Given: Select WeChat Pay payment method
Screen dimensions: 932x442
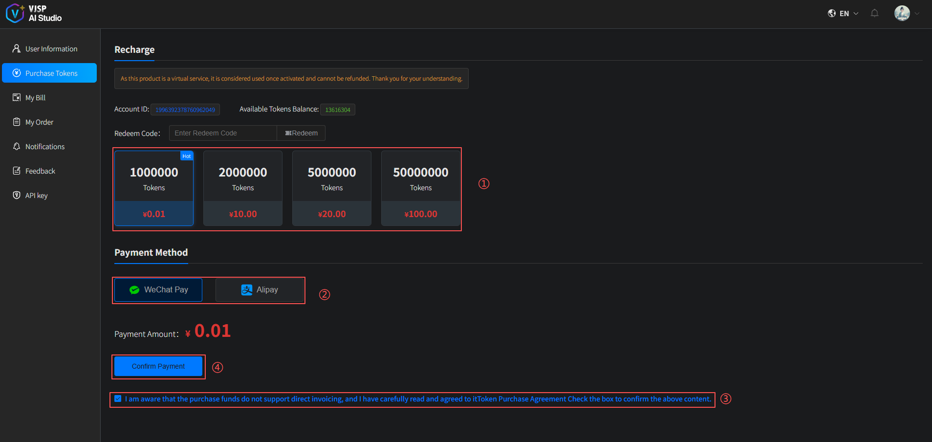Looking at the screenshot, I should tap(158, 290).
